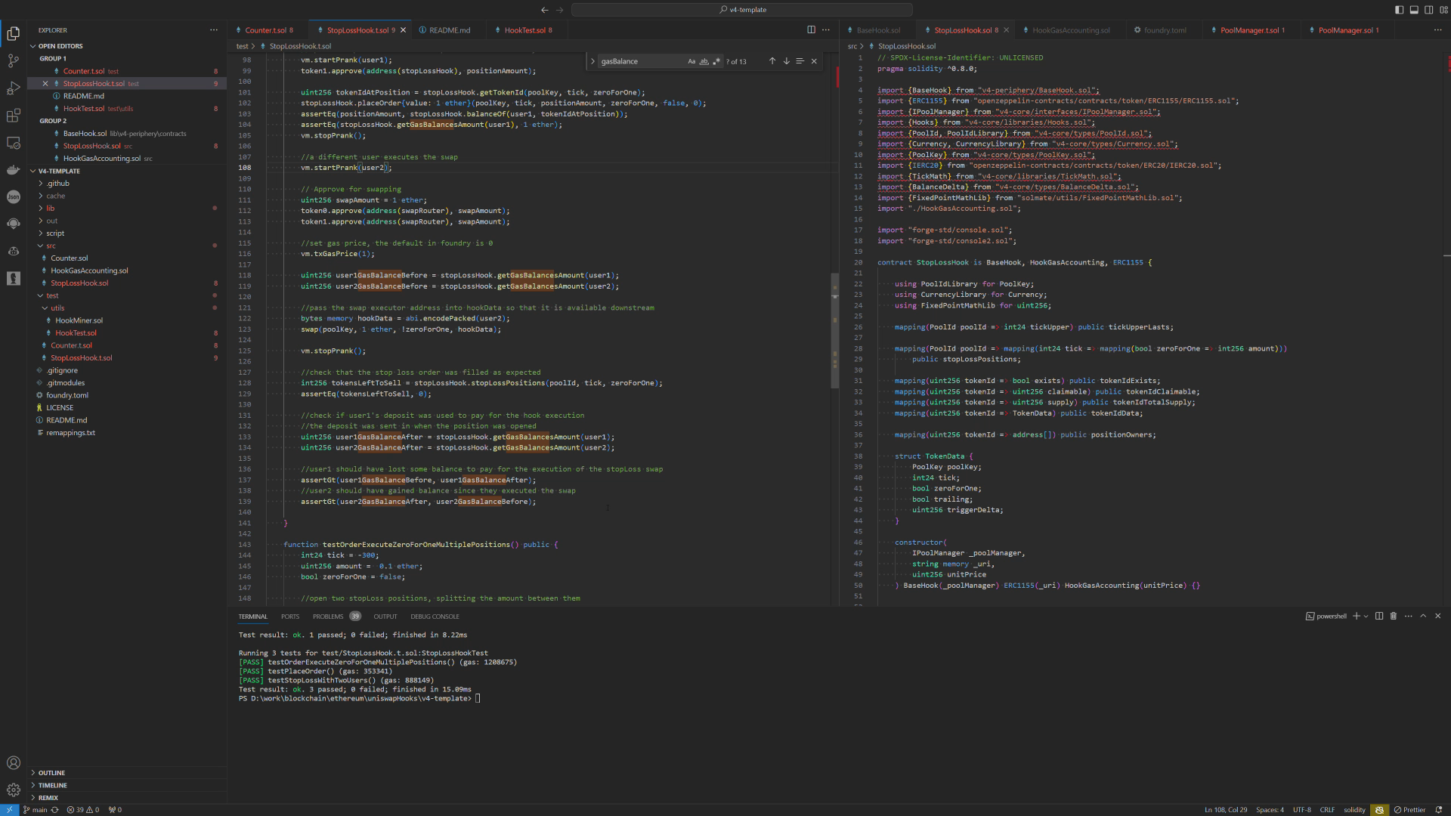Switch to the Debug Console tab
Screen dimensions: 1451x816
[435, 617]
